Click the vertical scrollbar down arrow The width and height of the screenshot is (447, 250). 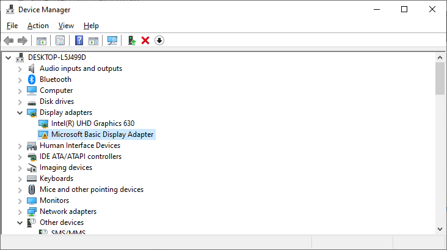440,229
